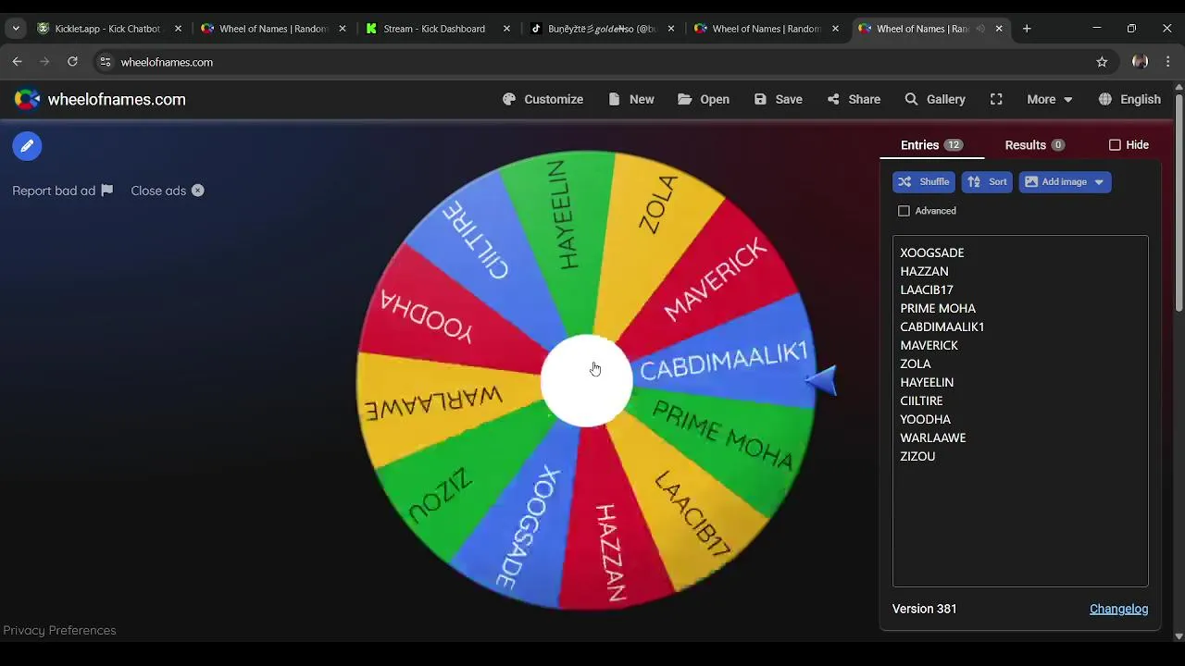Close the Kicklet.app browser tab
Screen dimensions: 1185x666
click(178, 29)
